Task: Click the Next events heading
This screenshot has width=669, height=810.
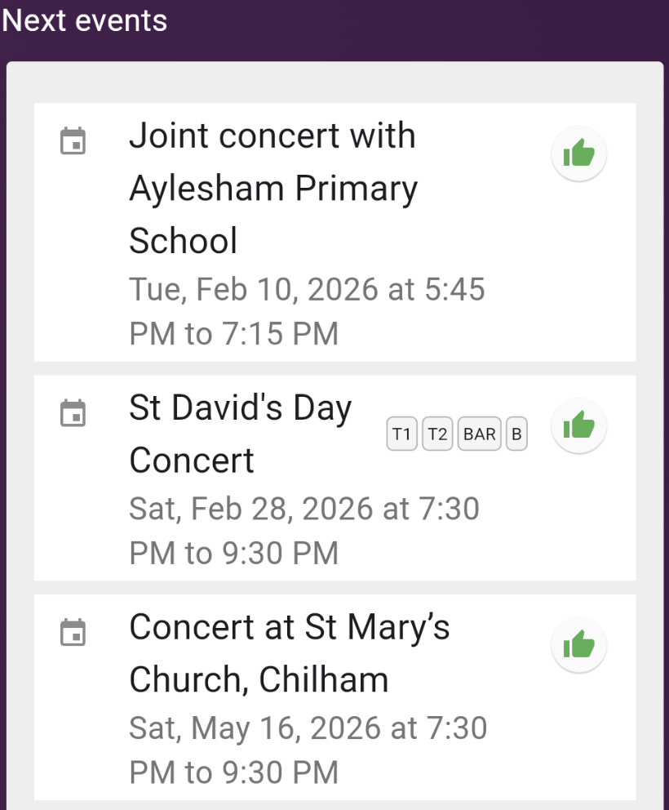Action: tap(85, 21)
